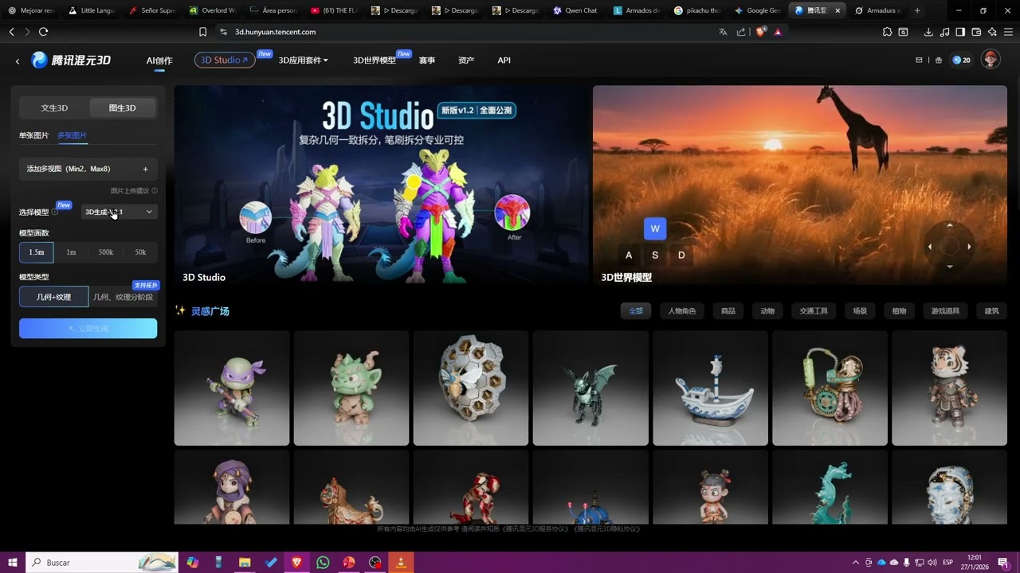Open the browser hamburger menu
Image resolution: width=1020 pixels, height=573 pixels.
pos(1008,32)
